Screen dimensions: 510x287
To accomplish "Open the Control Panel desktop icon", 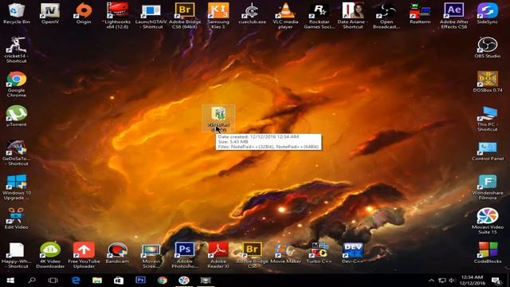I will 487,151.
